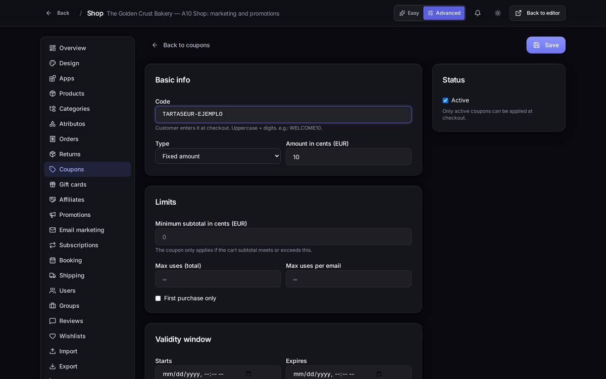The height and width of the screenshot is (379, 606).
Task: Save the coupon
Action: pos(546,45)
